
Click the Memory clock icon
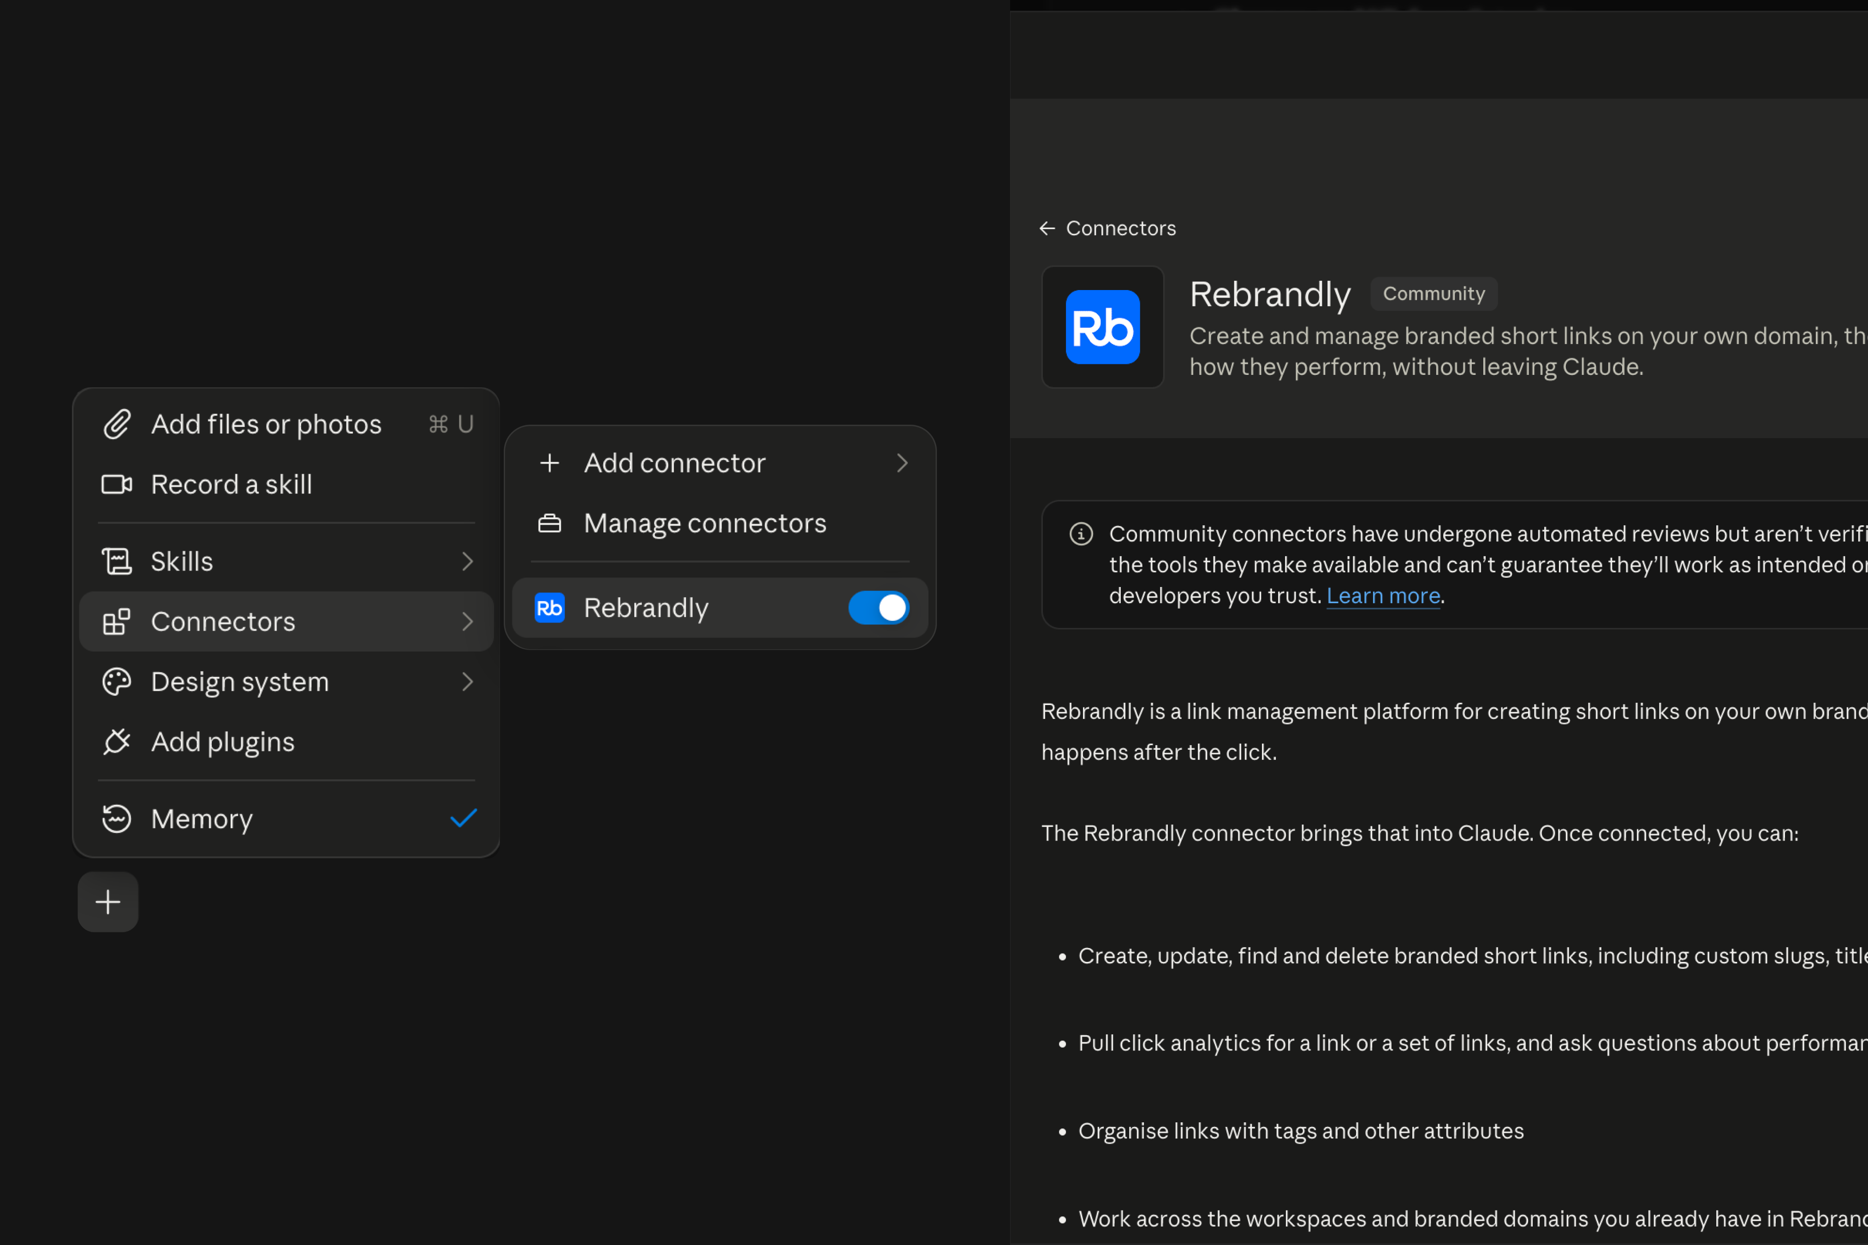(117, 818)
